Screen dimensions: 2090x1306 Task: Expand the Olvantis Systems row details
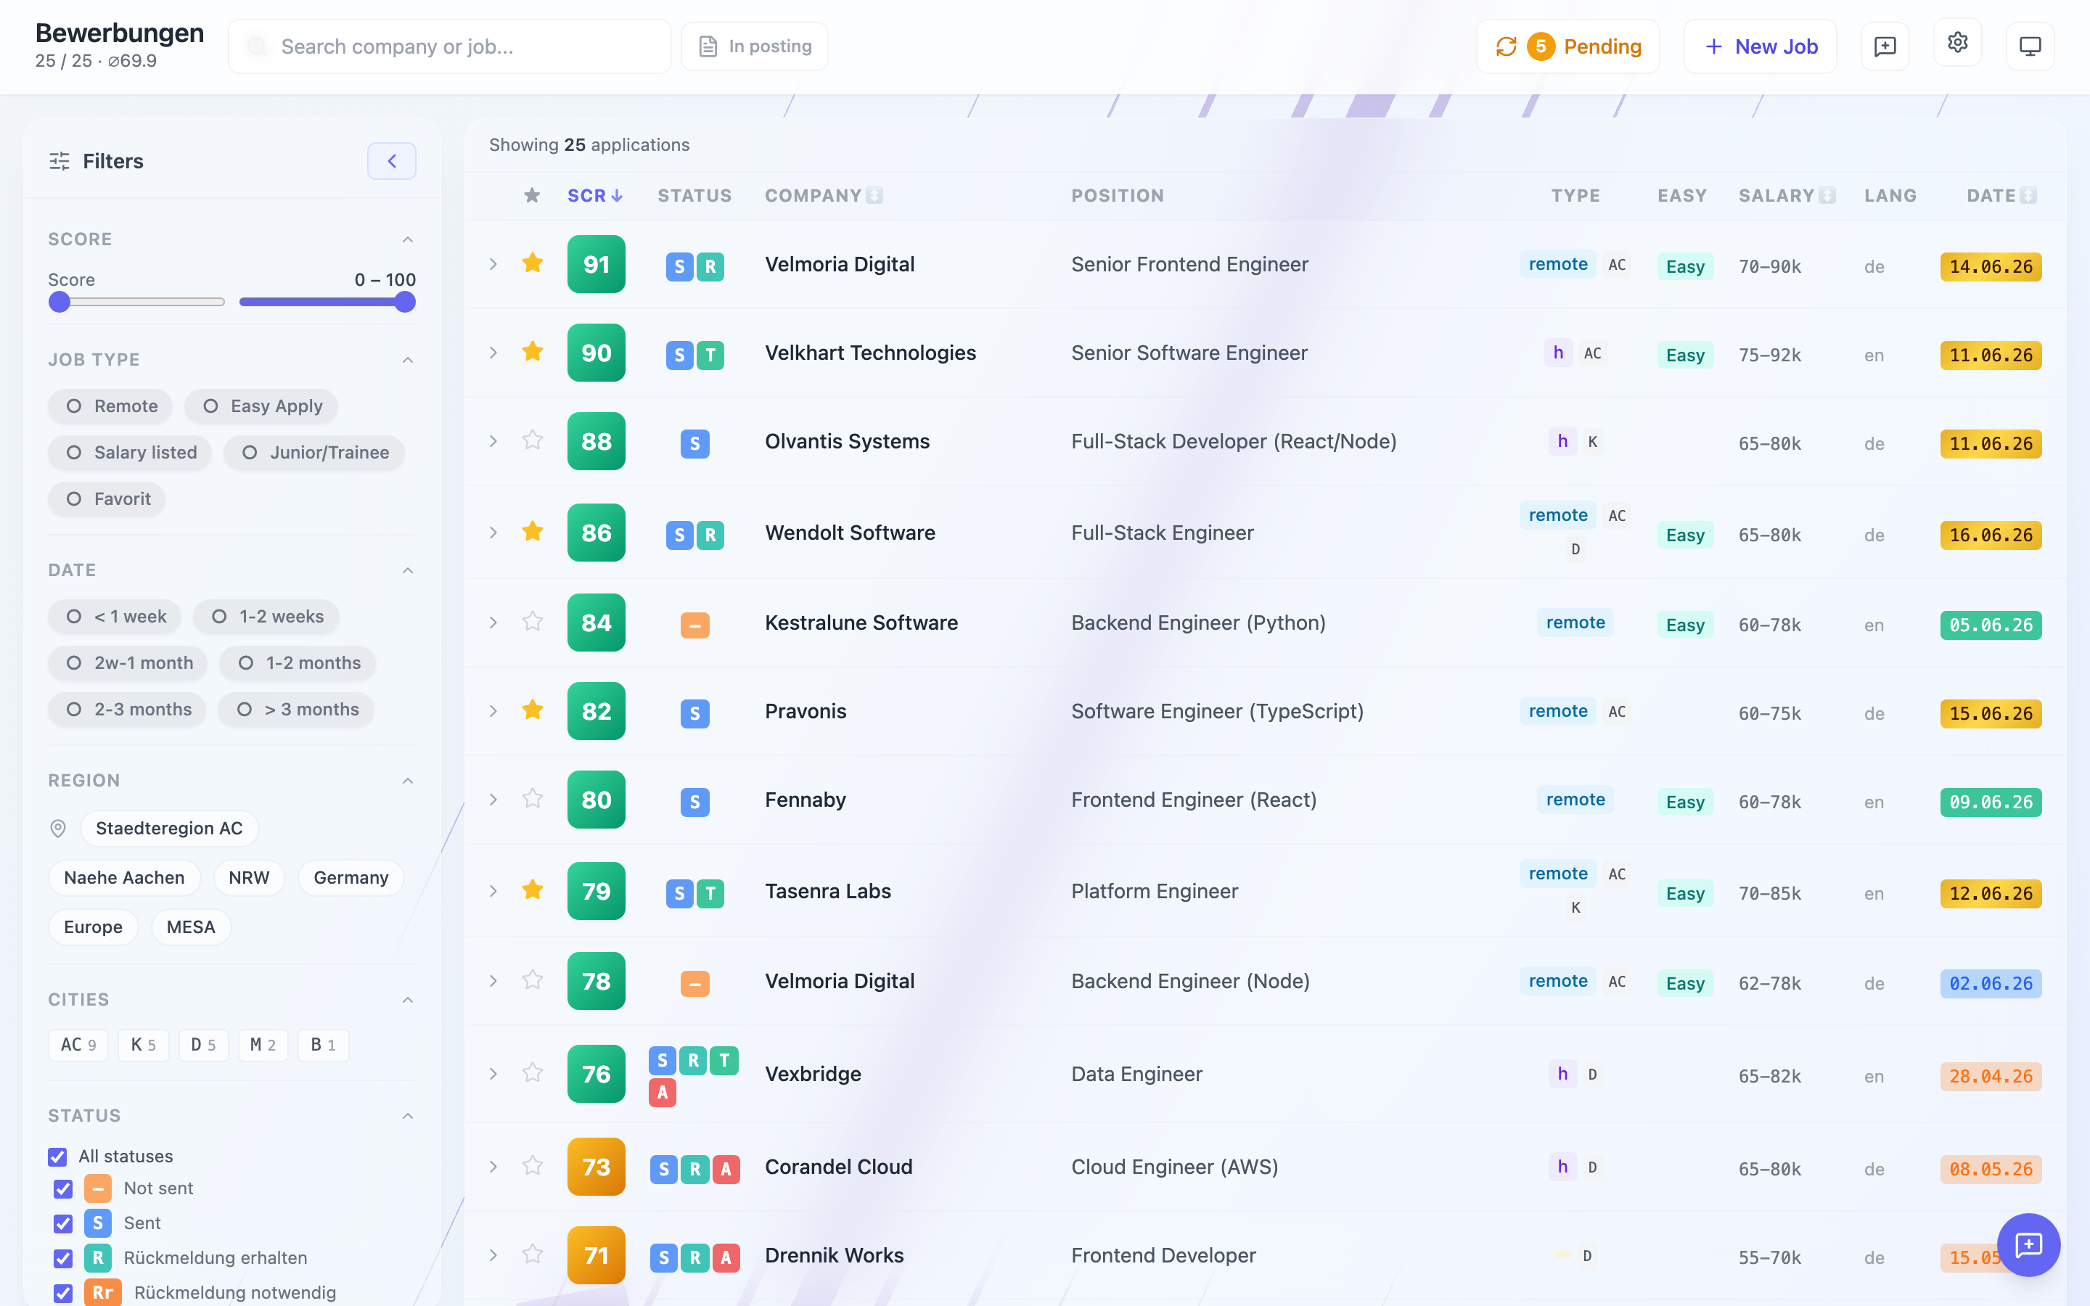point(493,441)
